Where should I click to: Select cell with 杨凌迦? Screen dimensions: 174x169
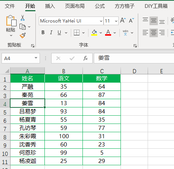pos(27,161)
